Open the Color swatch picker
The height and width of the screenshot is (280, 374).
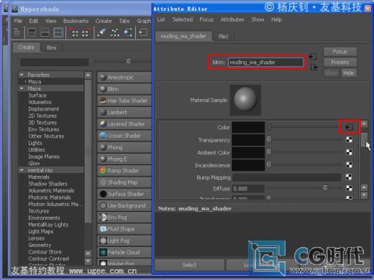[x=248, y=127]
